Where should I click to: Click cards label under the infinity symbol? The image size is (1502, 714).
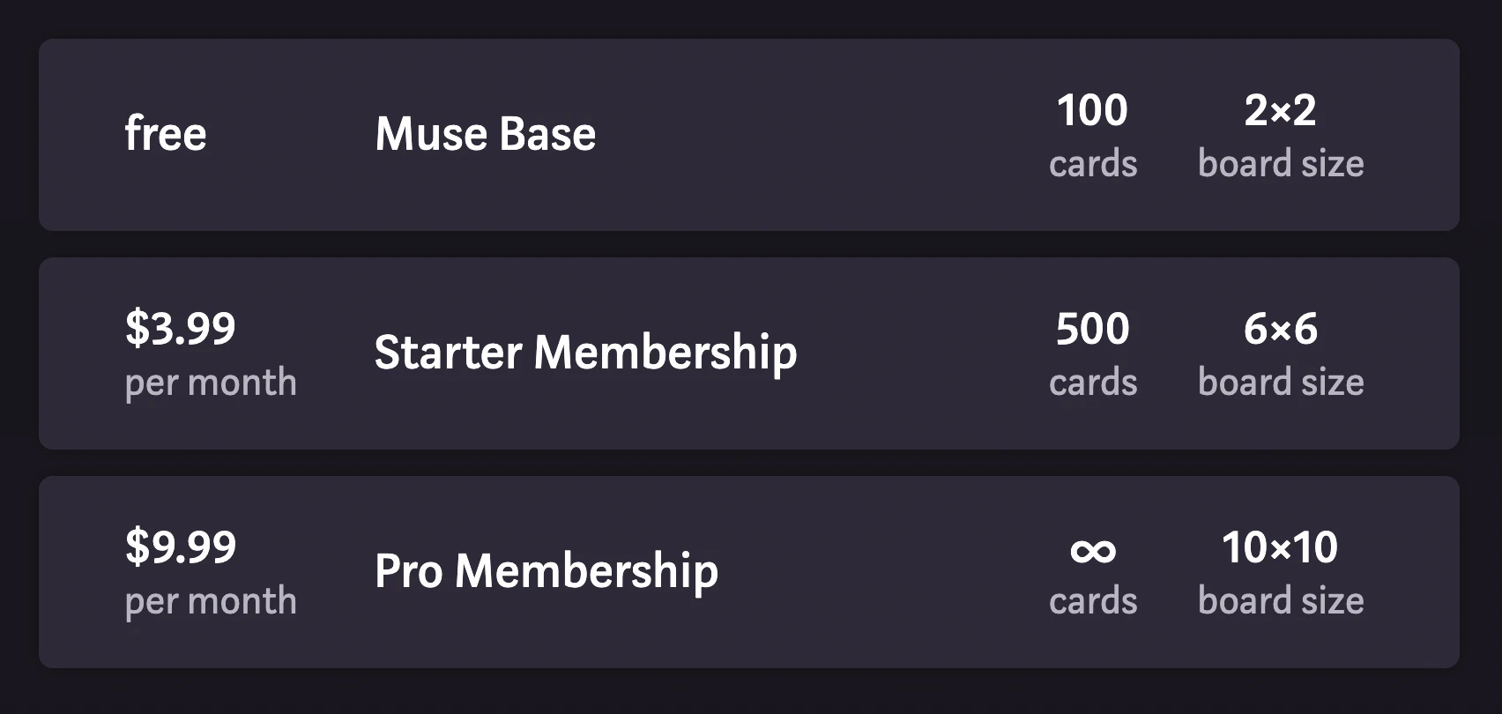(x=1092, y=600)
